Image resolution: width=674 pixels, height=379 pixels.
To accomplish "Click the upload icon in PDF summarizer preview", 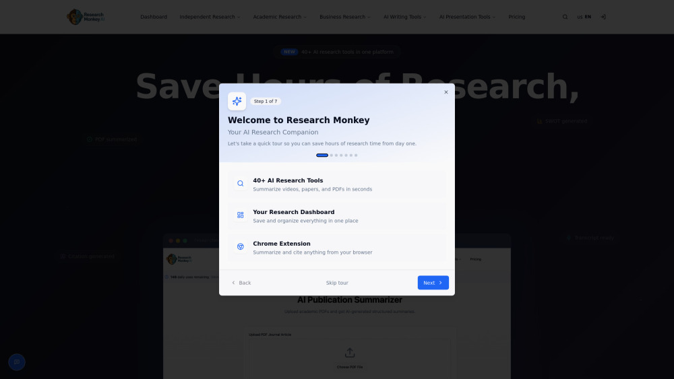I will click(349, 353).
